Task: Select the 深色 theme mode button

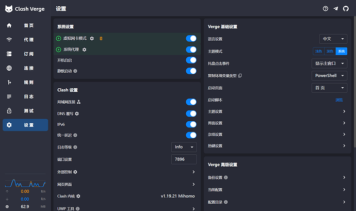Action: [x=330, y=51]
